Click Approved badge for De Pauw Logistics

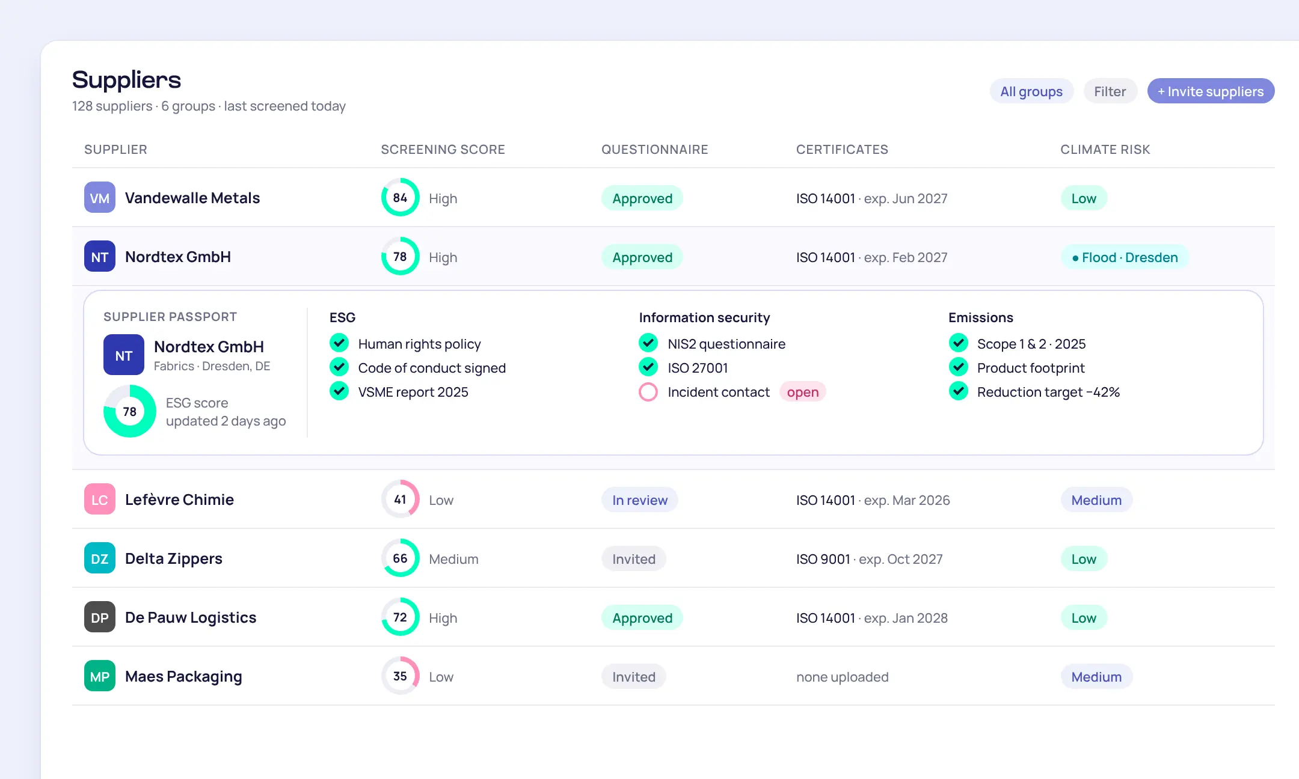tap(642, 618)
